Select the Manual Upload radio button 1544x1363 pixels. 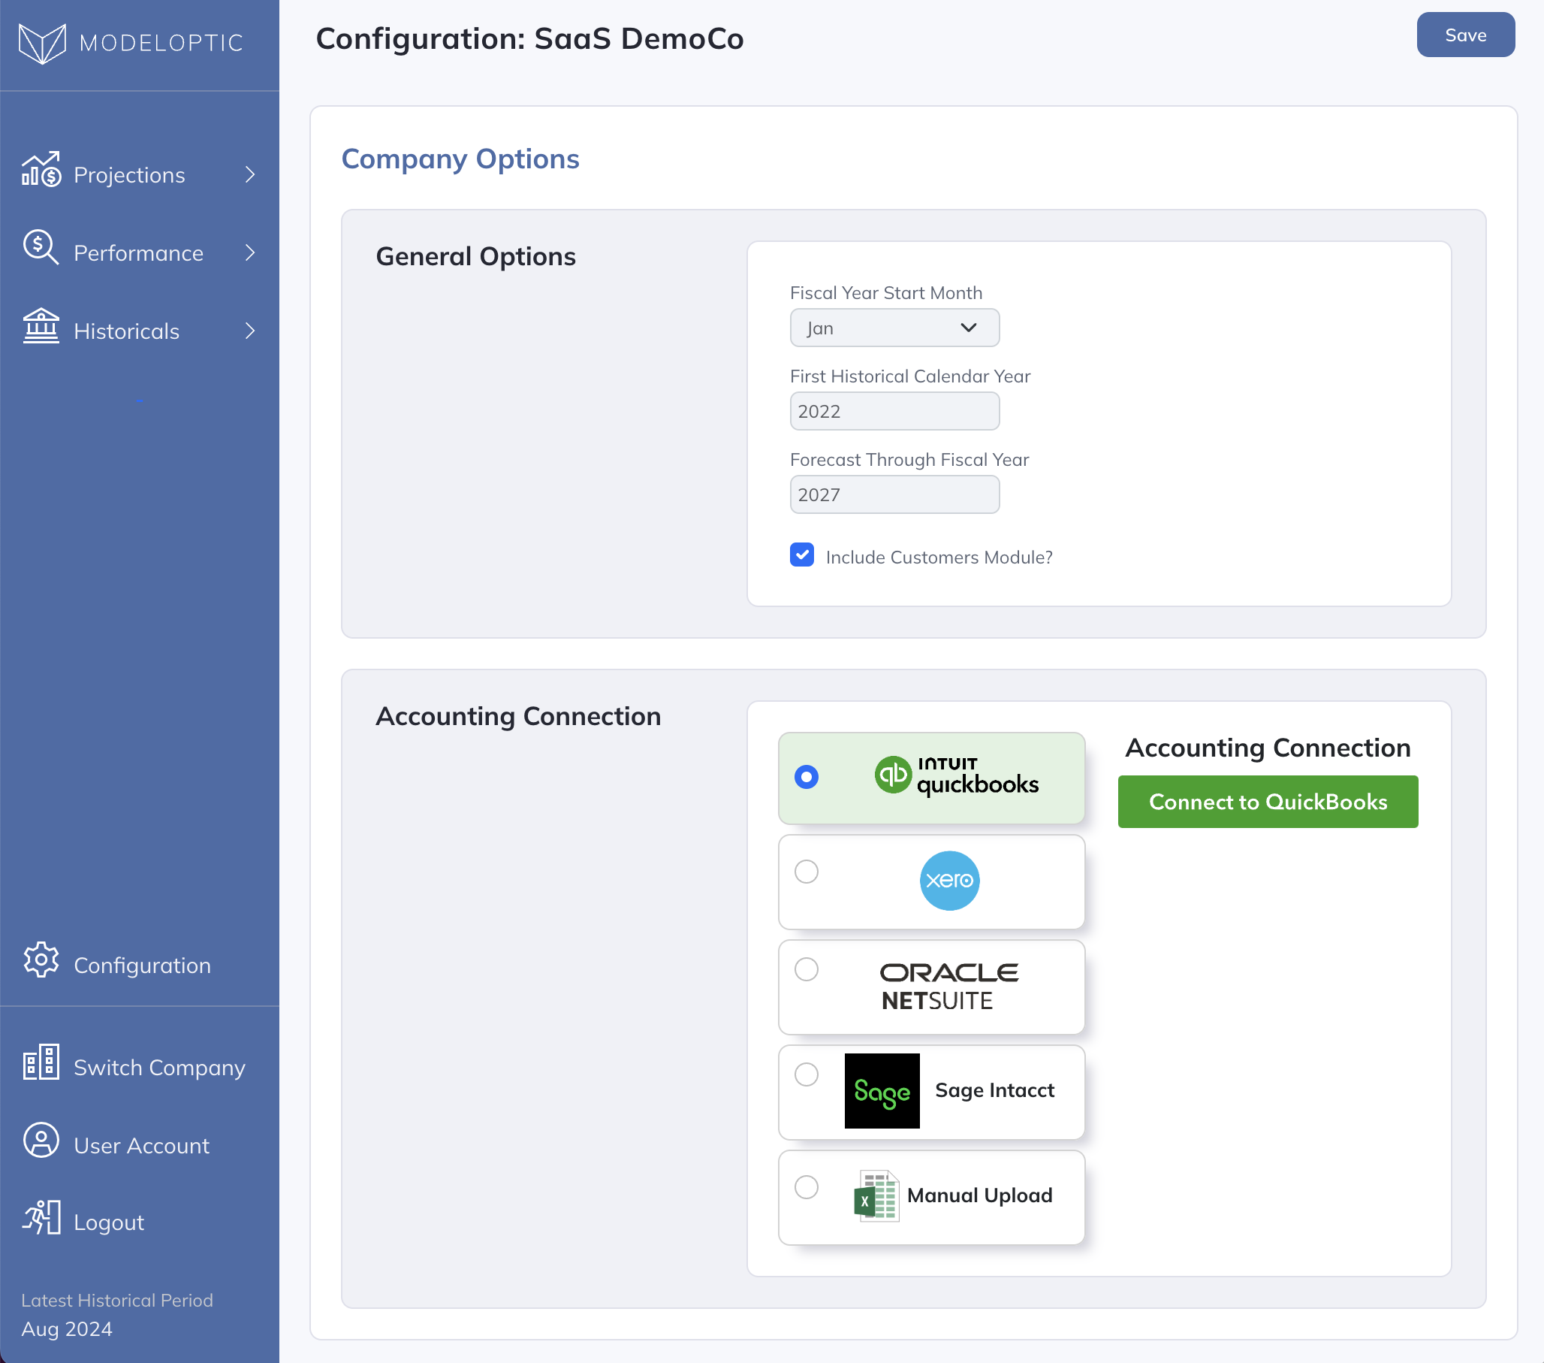point(806,1187)
